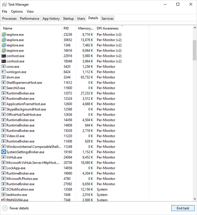Click the scrollbar up arrow

tap(195, 28)
